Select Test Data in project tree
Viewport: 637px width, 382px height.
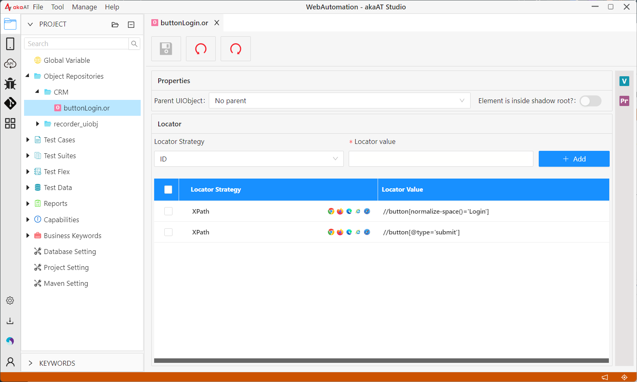pyautogui.click(x=58, y=188)
